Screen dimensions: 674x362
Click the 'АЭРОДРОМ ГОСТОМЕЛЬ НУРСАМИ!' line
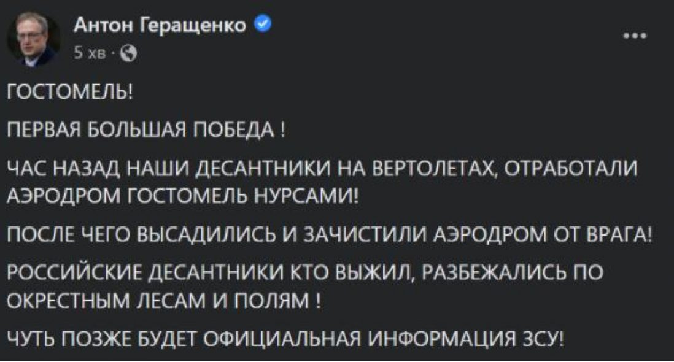tap(183, 196)
